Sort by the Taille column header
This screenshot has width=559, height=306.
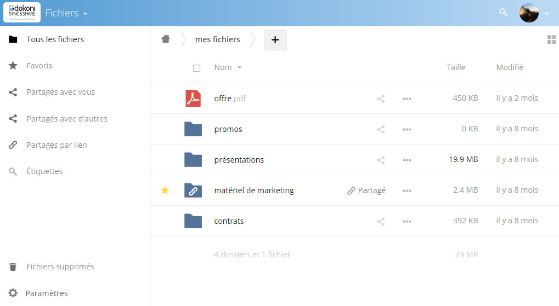[455, 67]
